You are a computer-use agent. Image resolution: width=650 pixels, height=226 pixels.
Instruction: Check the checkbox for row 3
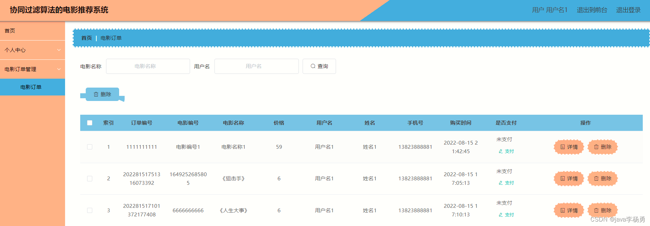90,210
